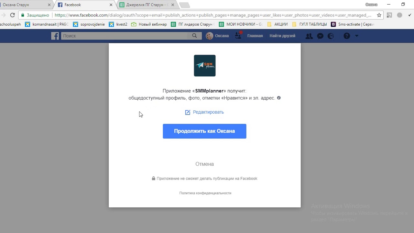Image resolution: width=414 pixels, height=233 pixels.
Task: Open Новый вебинар bookmark
Action: pyautogui.click(x=149, y=24)
